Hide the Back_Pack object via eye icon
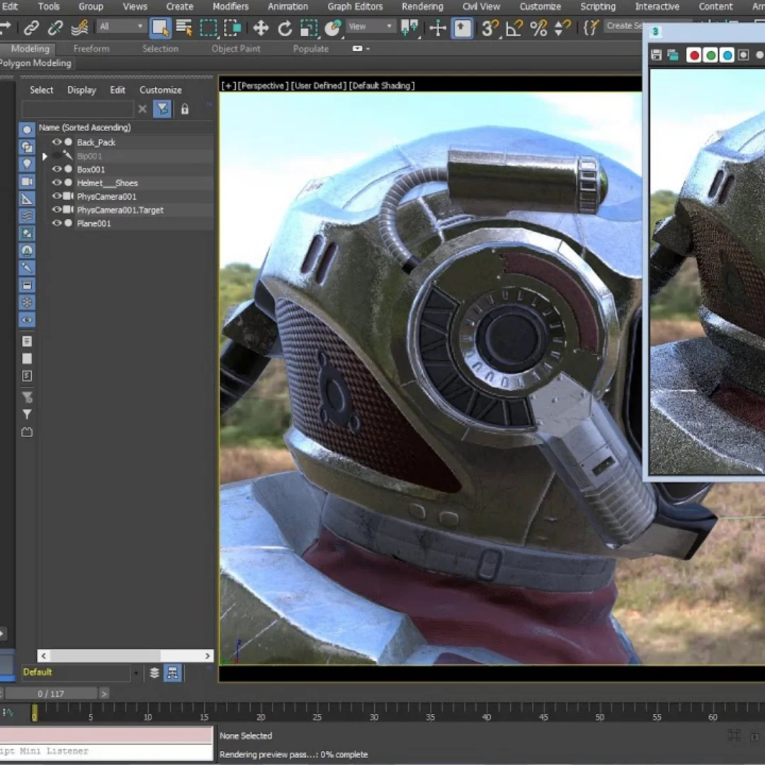The width and height of the screenshot is (765, 765). 57,142
